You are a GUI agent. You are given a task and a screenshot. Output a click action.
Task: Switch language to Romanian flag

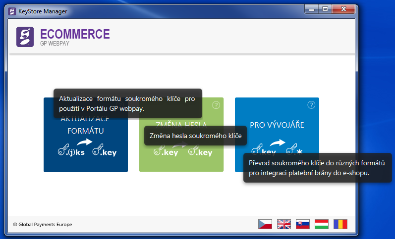point(340,224)
